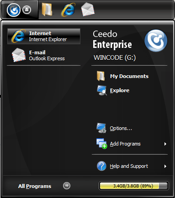This screenshot has height=198, width=175.
Task: Expand the Help and Support submenu arrow
Action: click(165, 166)
